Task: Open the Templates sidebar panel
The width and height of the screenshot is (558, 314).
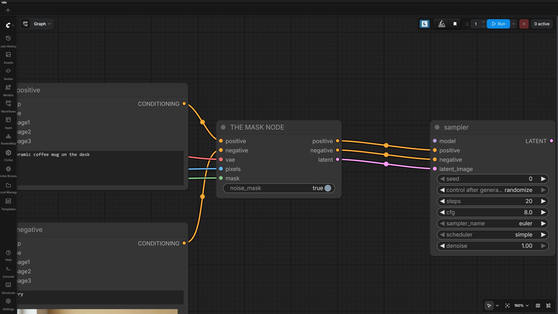Action: point(8,204)
